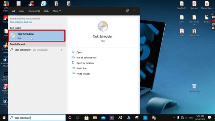
Task: Select the bluetooth desktop folder
Action: pyautogui.click(x=182, y=5)
